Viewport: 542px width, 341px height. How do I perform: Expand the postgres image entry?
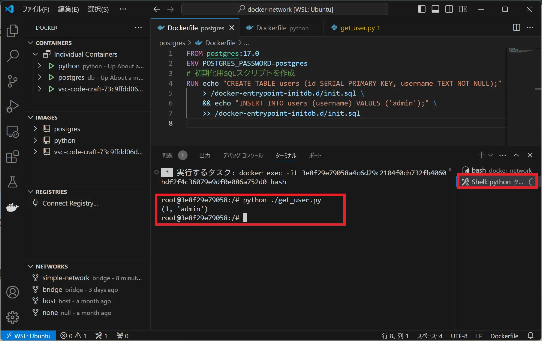35,129
